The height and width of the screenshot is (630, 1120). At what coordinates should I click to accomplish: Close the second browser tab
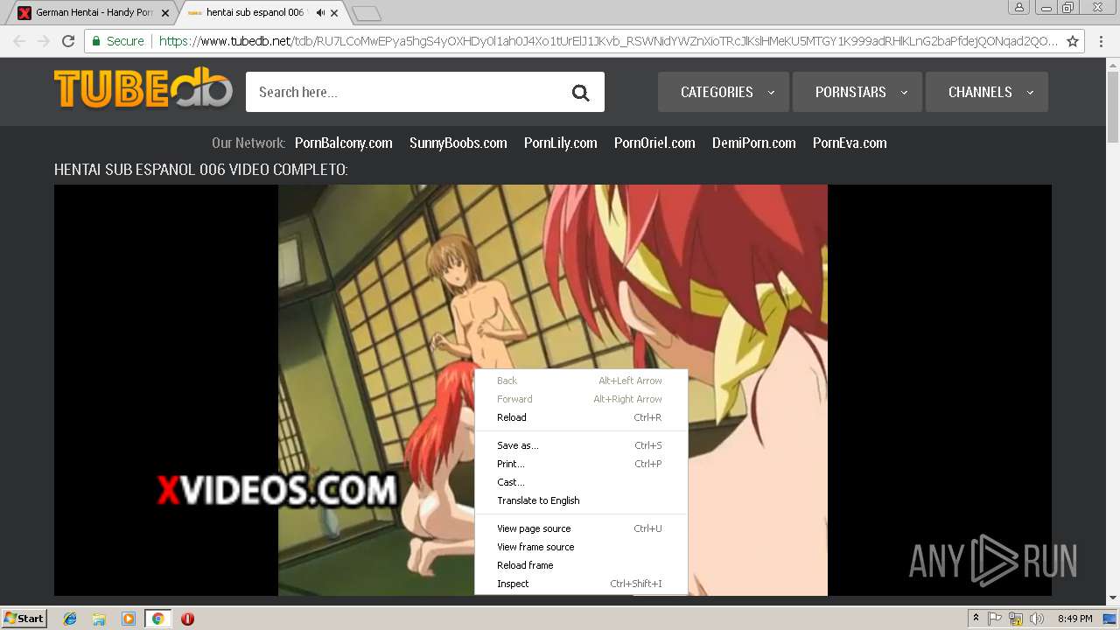pos(334,13)
